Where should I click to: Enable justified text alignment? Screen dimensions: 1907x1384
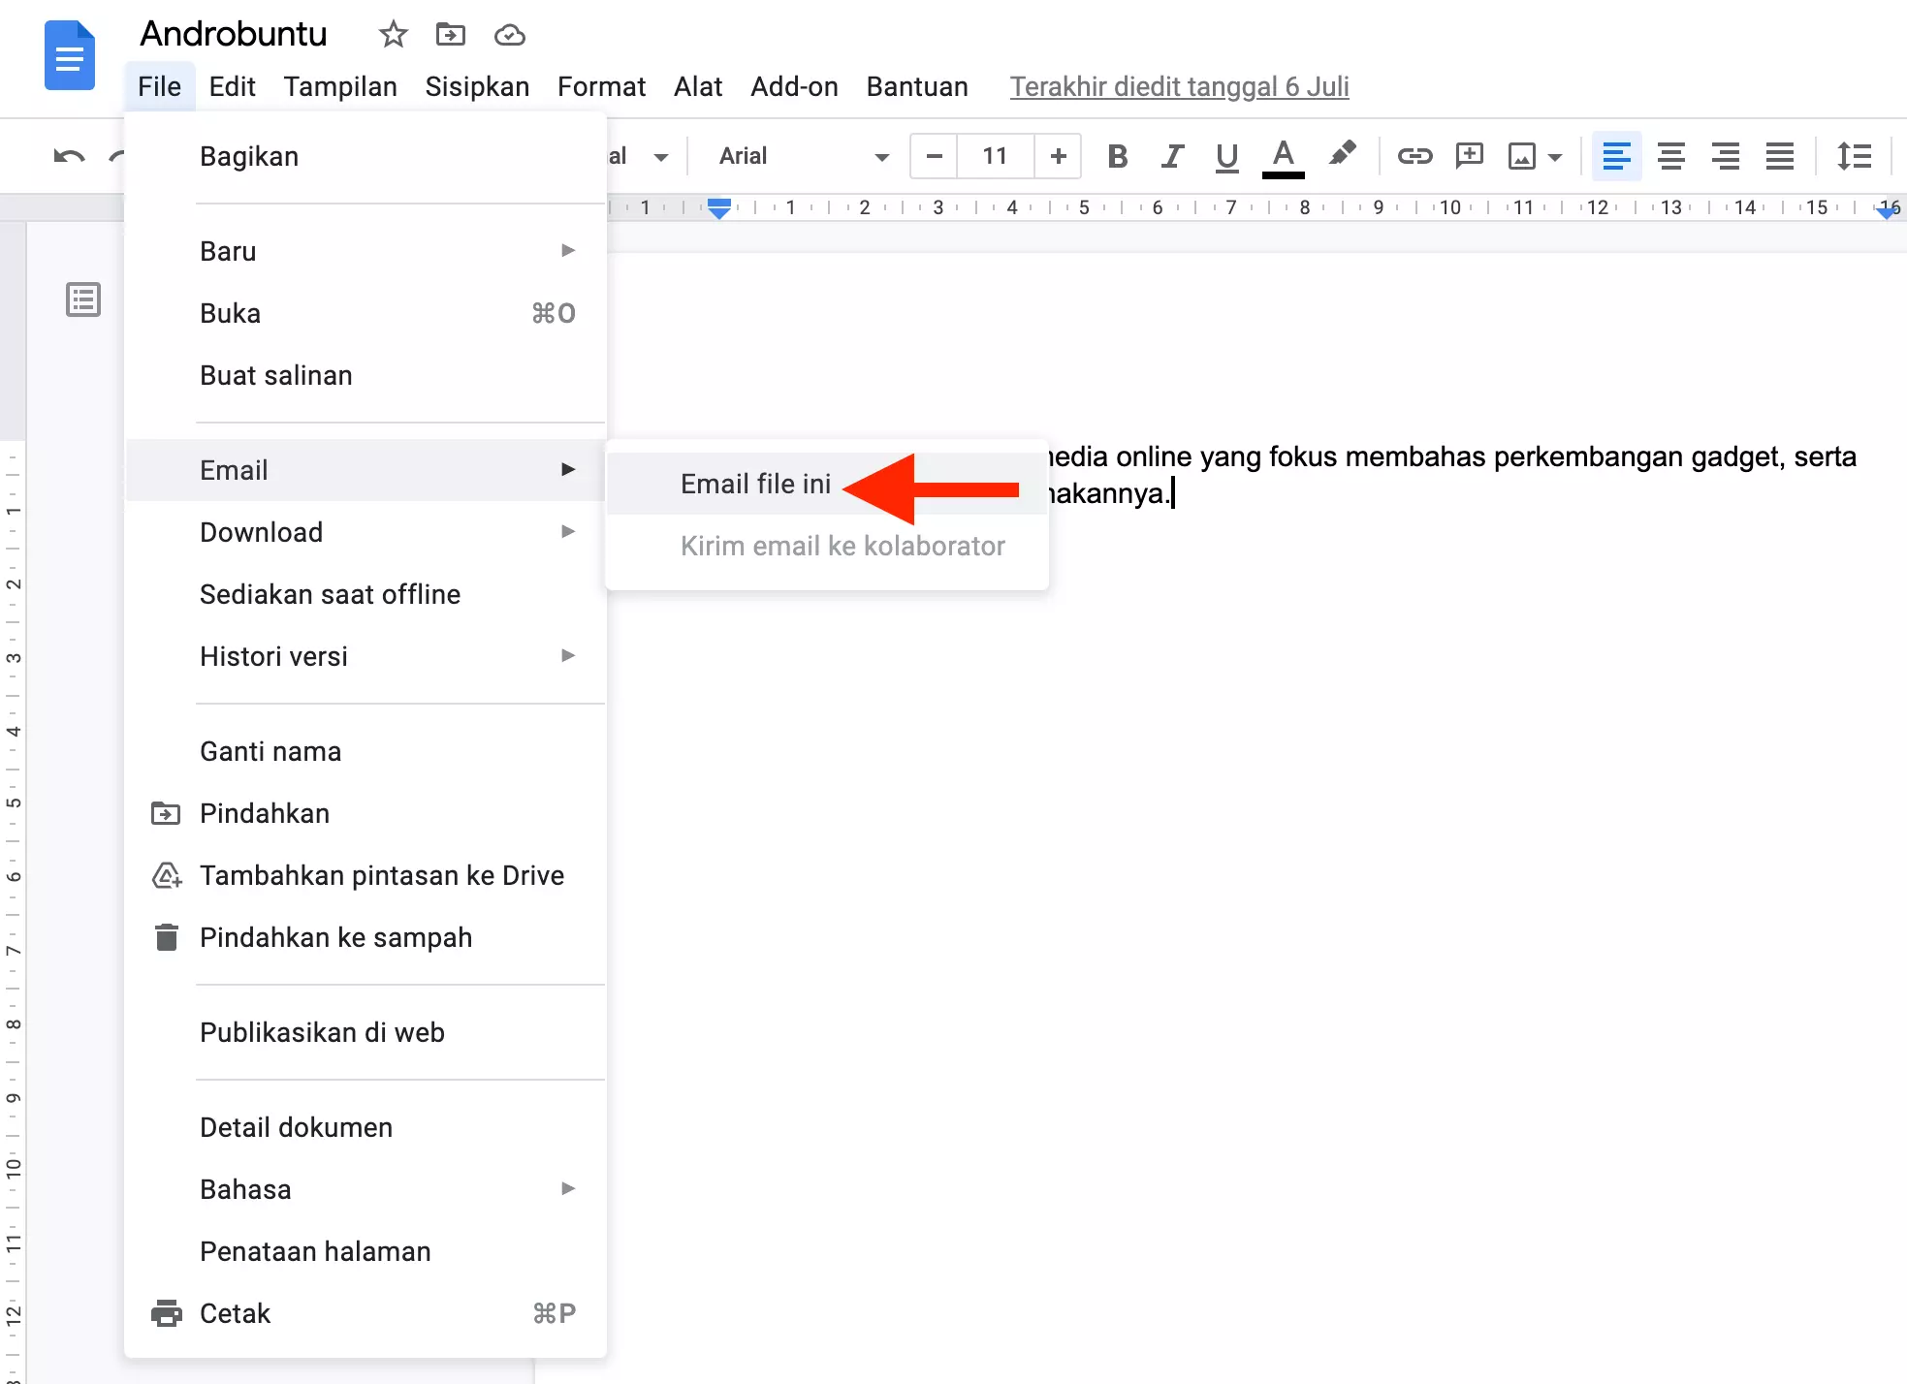1780,156
